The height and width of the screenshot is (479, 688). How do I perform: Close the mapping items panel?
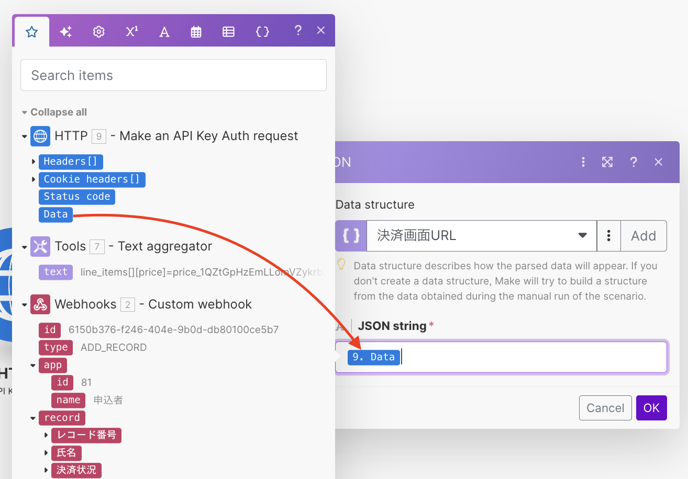click(x=321, y=30)
